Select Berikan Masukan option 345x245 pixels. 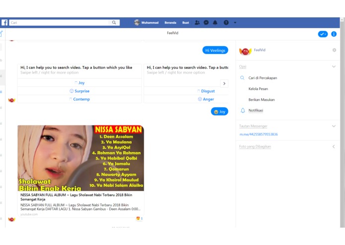pyautogui.click(x=262, y=100)
